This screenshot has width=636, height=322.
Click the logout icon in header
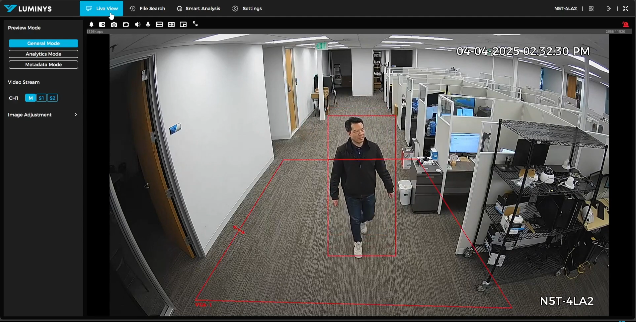(x=609, y=9)
